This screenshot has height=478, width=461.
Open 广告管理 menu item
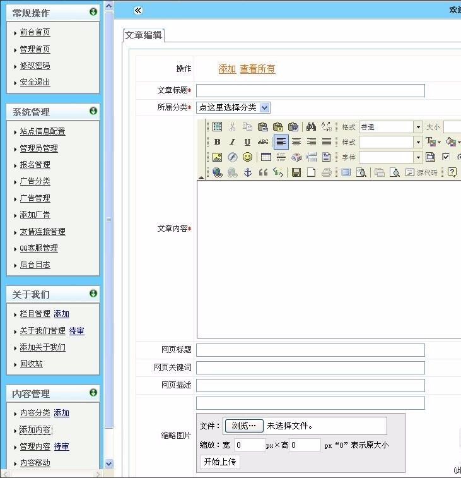[x=35, y=198]
